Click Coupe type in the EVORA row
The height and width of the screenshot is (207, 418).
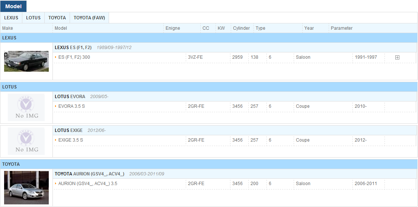point(303,106)
